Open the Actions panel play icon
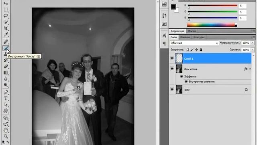The image size is (257, 145). click(x=164, y=24)
